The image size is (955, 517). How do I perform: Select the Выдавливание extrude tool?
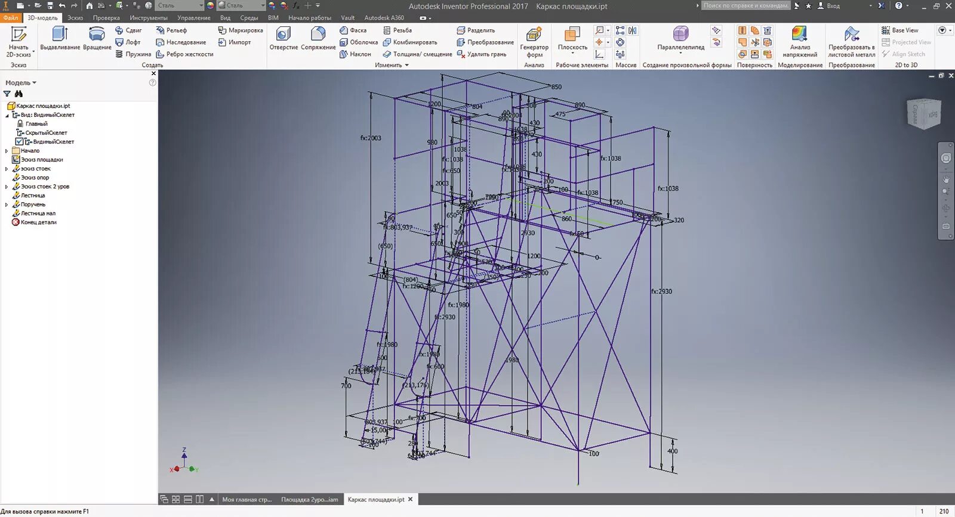[60, 39]
